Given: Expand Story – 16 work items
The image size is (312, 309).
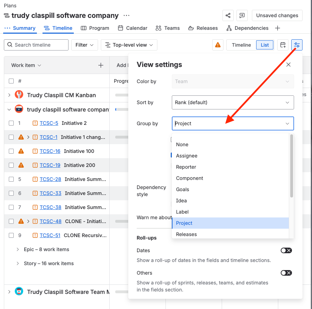Looking at the screenshot, I should [18, 263].
